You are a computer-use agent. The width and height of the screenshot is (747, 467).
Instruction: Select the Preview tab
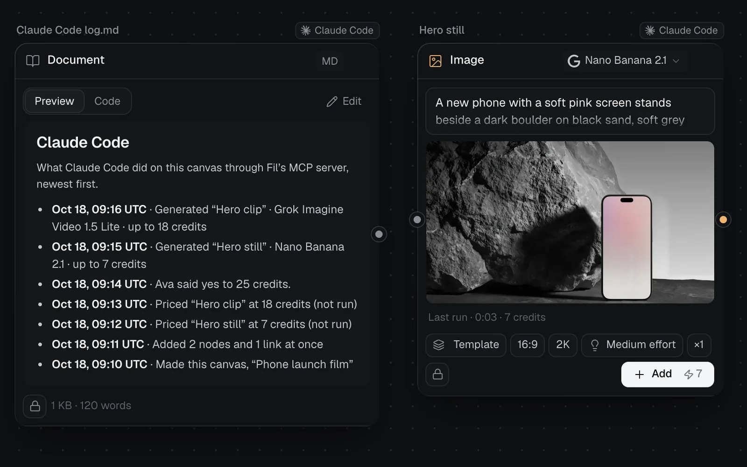click(54, 101)
